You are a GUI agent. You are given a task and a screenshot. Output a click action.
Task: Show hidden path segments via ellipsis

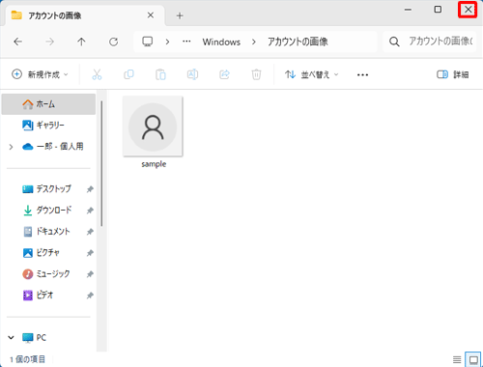tap(186, 42)
